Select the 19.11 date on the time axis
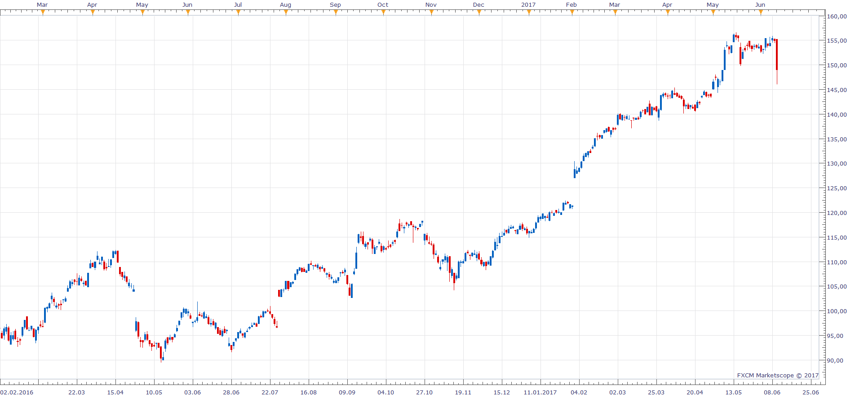The width and height of the screenshot is (855, 398). tap(463, 392)
